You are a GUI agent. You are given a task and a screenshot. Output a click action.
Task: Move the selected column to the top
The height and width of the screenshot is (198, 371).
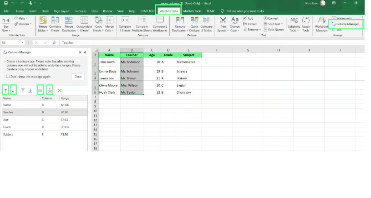click(23, 91)
